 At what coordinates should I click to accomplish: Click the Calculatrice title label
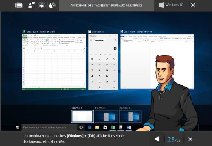tap(98, 32)
